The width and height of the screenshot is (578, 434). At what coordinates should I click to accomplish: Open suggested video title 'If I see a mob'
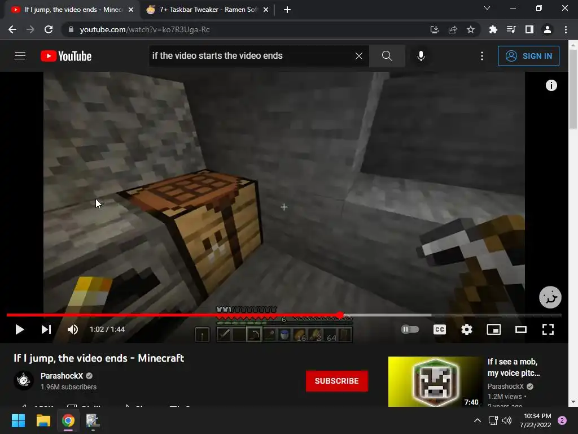[514, 367]
